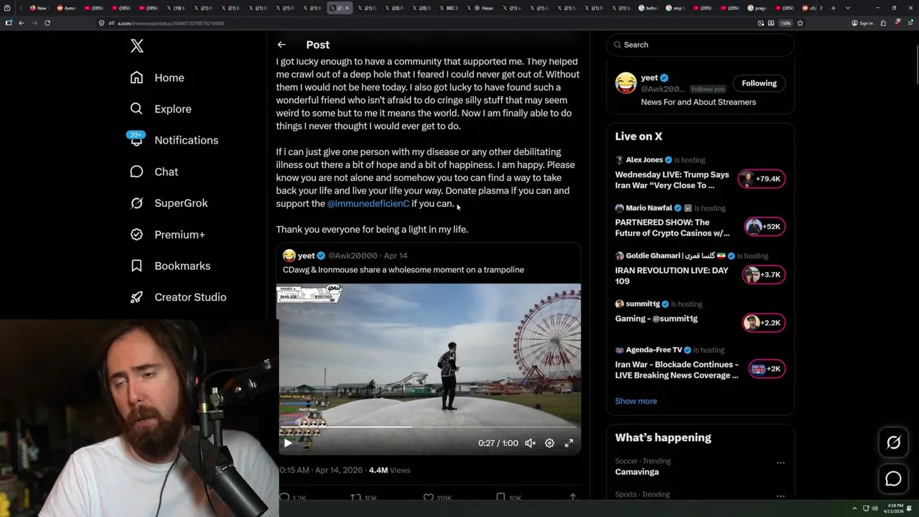Click the browser Sign in button
The height and width of the screenshot is (517, 919).
pyautogui.click(x=862, y=23)
